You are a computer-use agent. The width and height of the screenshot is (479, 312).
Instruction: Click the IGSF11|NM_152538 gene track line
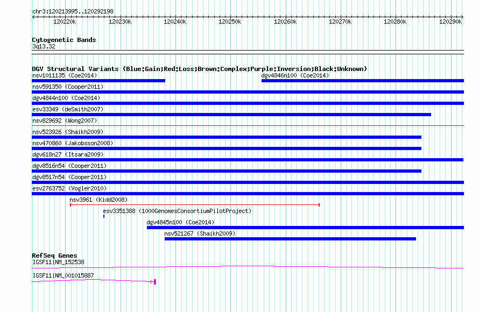click(x=248, y=267)
